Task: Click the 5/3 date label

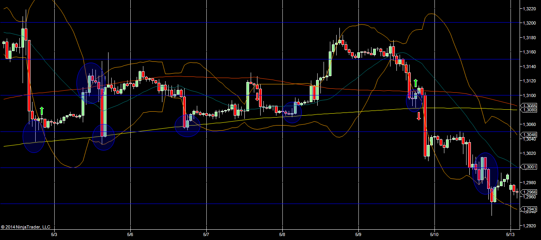Action: (x=54, y=235)
